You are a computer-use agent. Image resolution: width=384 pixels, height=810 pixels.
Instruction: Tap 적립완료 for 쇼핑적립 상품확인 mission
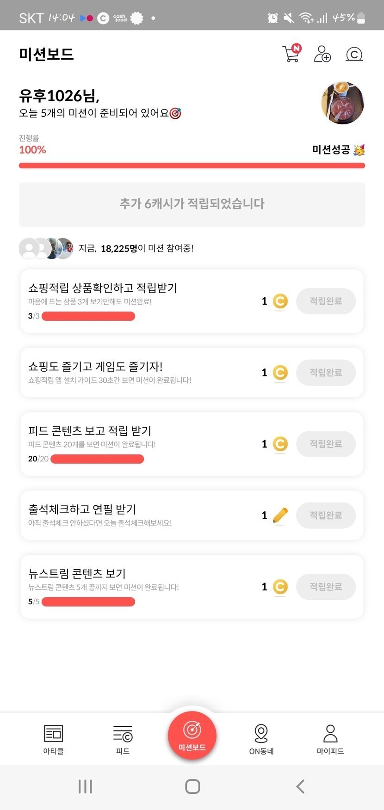(326, 301)
